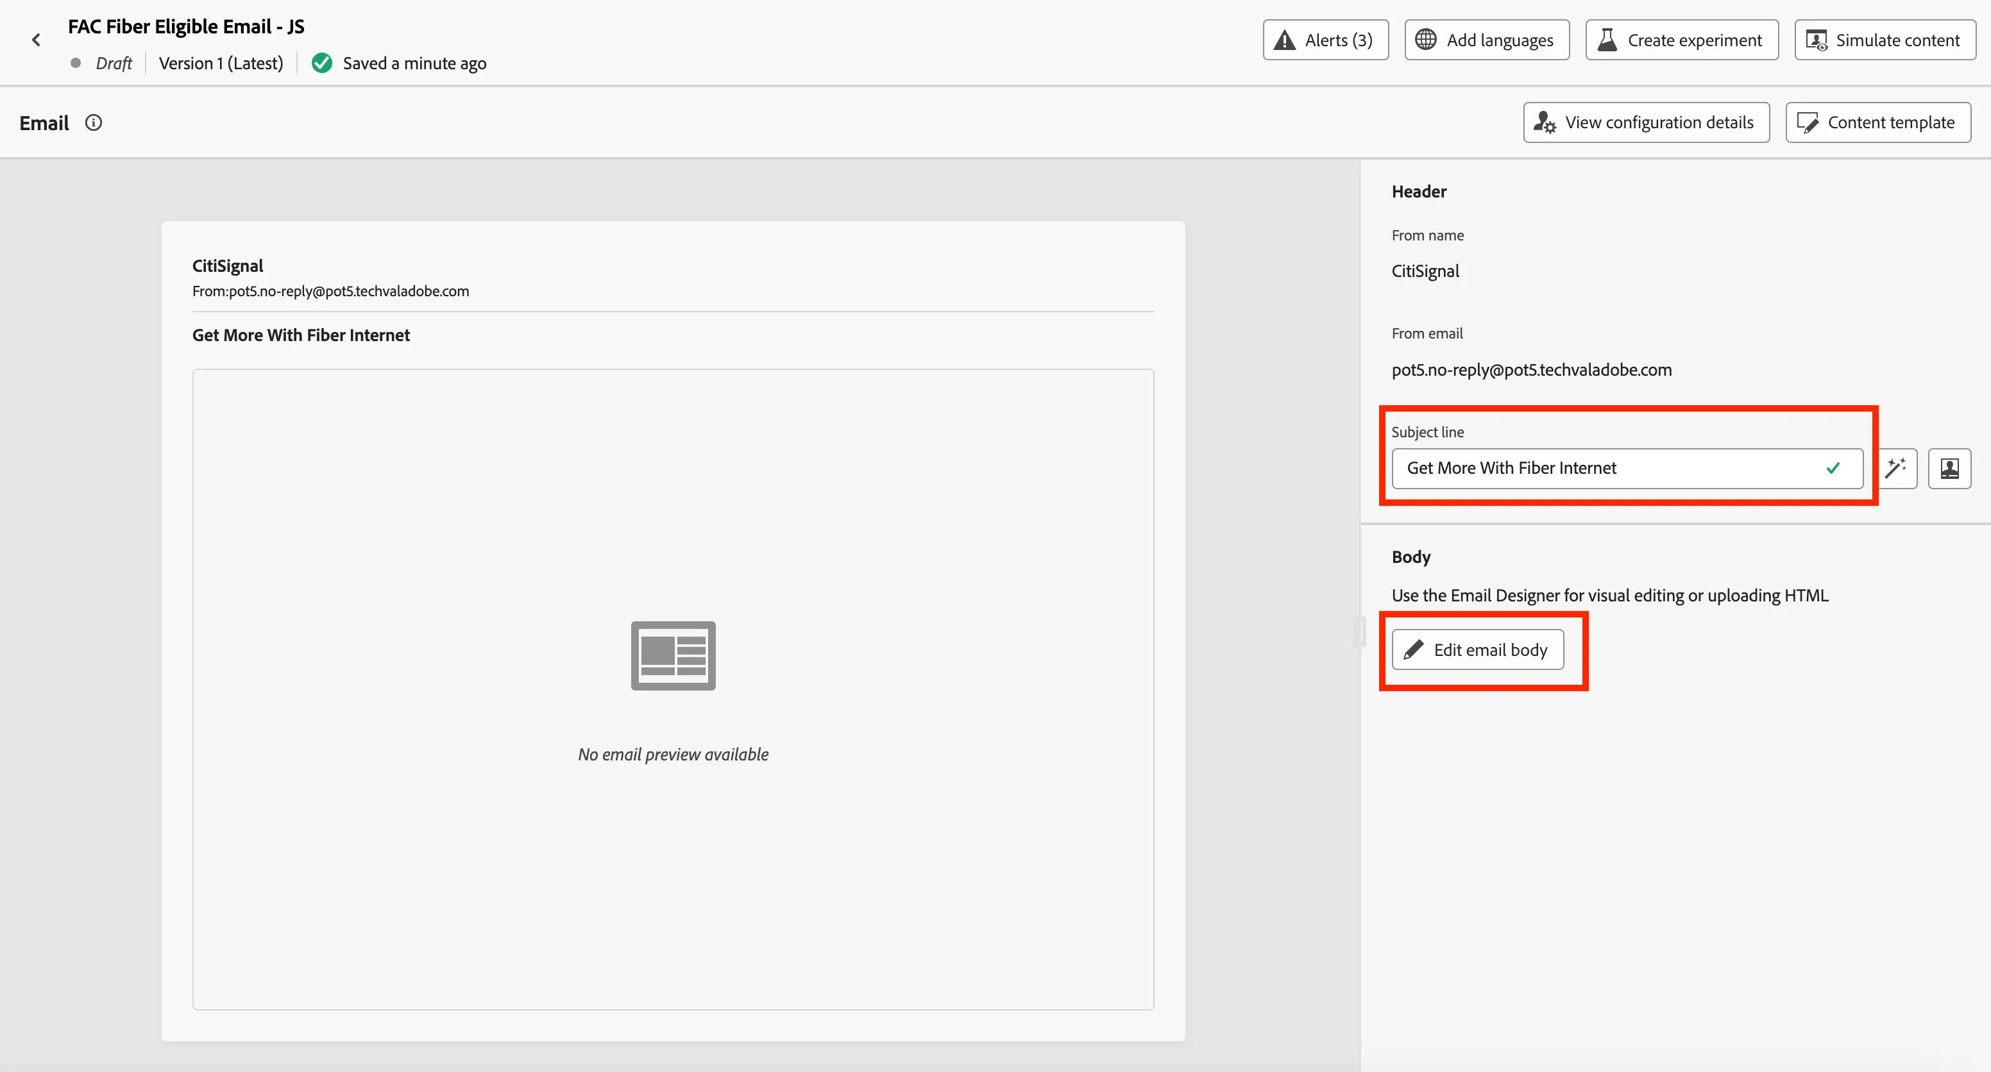Viewport: 1991px width, 1072px height.
Task: Click the side panel collapse handle
Action: point(1360,631)
